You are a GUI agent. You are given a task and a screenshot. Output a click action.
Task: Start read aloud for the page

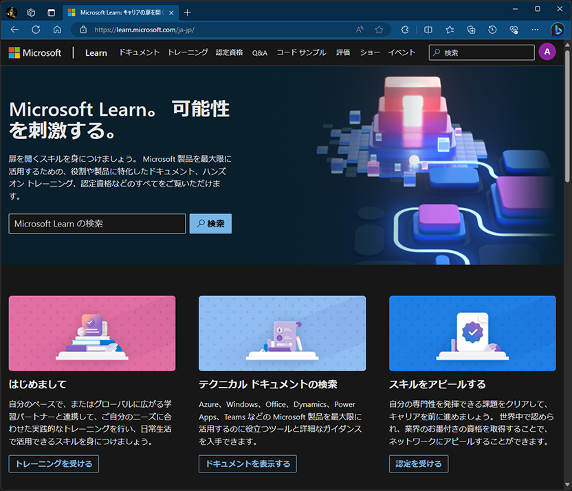coord(359,30)
